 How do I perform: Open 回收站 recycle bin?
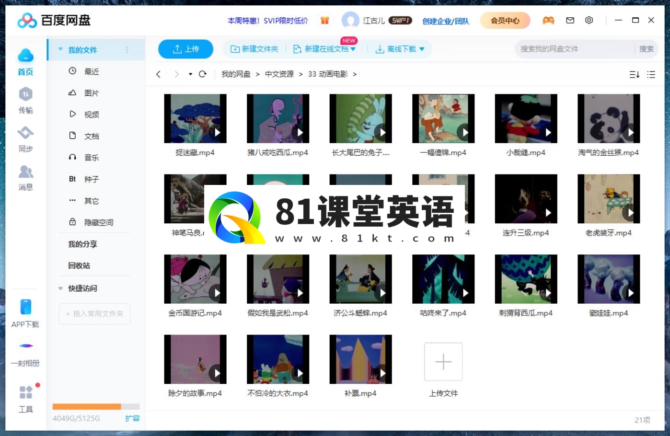pos(79,265)
